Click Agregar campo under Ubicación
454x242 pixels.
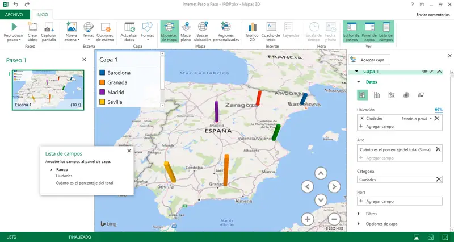(x=380, y=127)
